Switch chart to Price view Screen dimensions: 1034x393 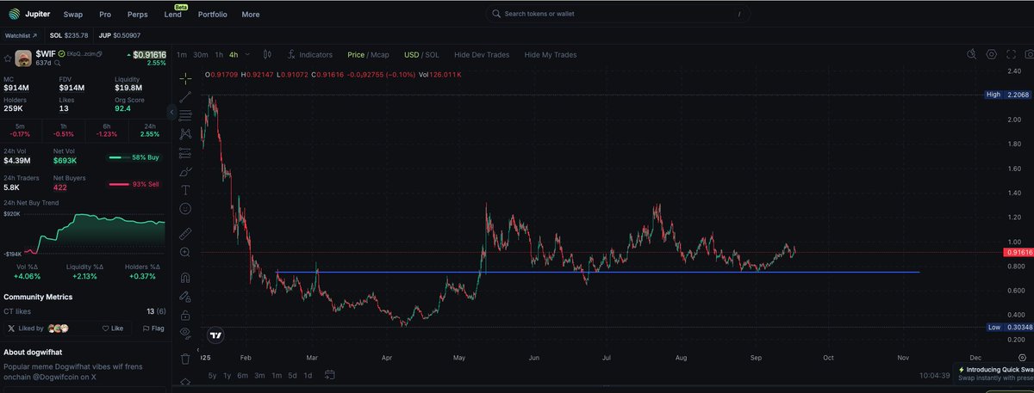pyautogui.click(x=356, y=54)
